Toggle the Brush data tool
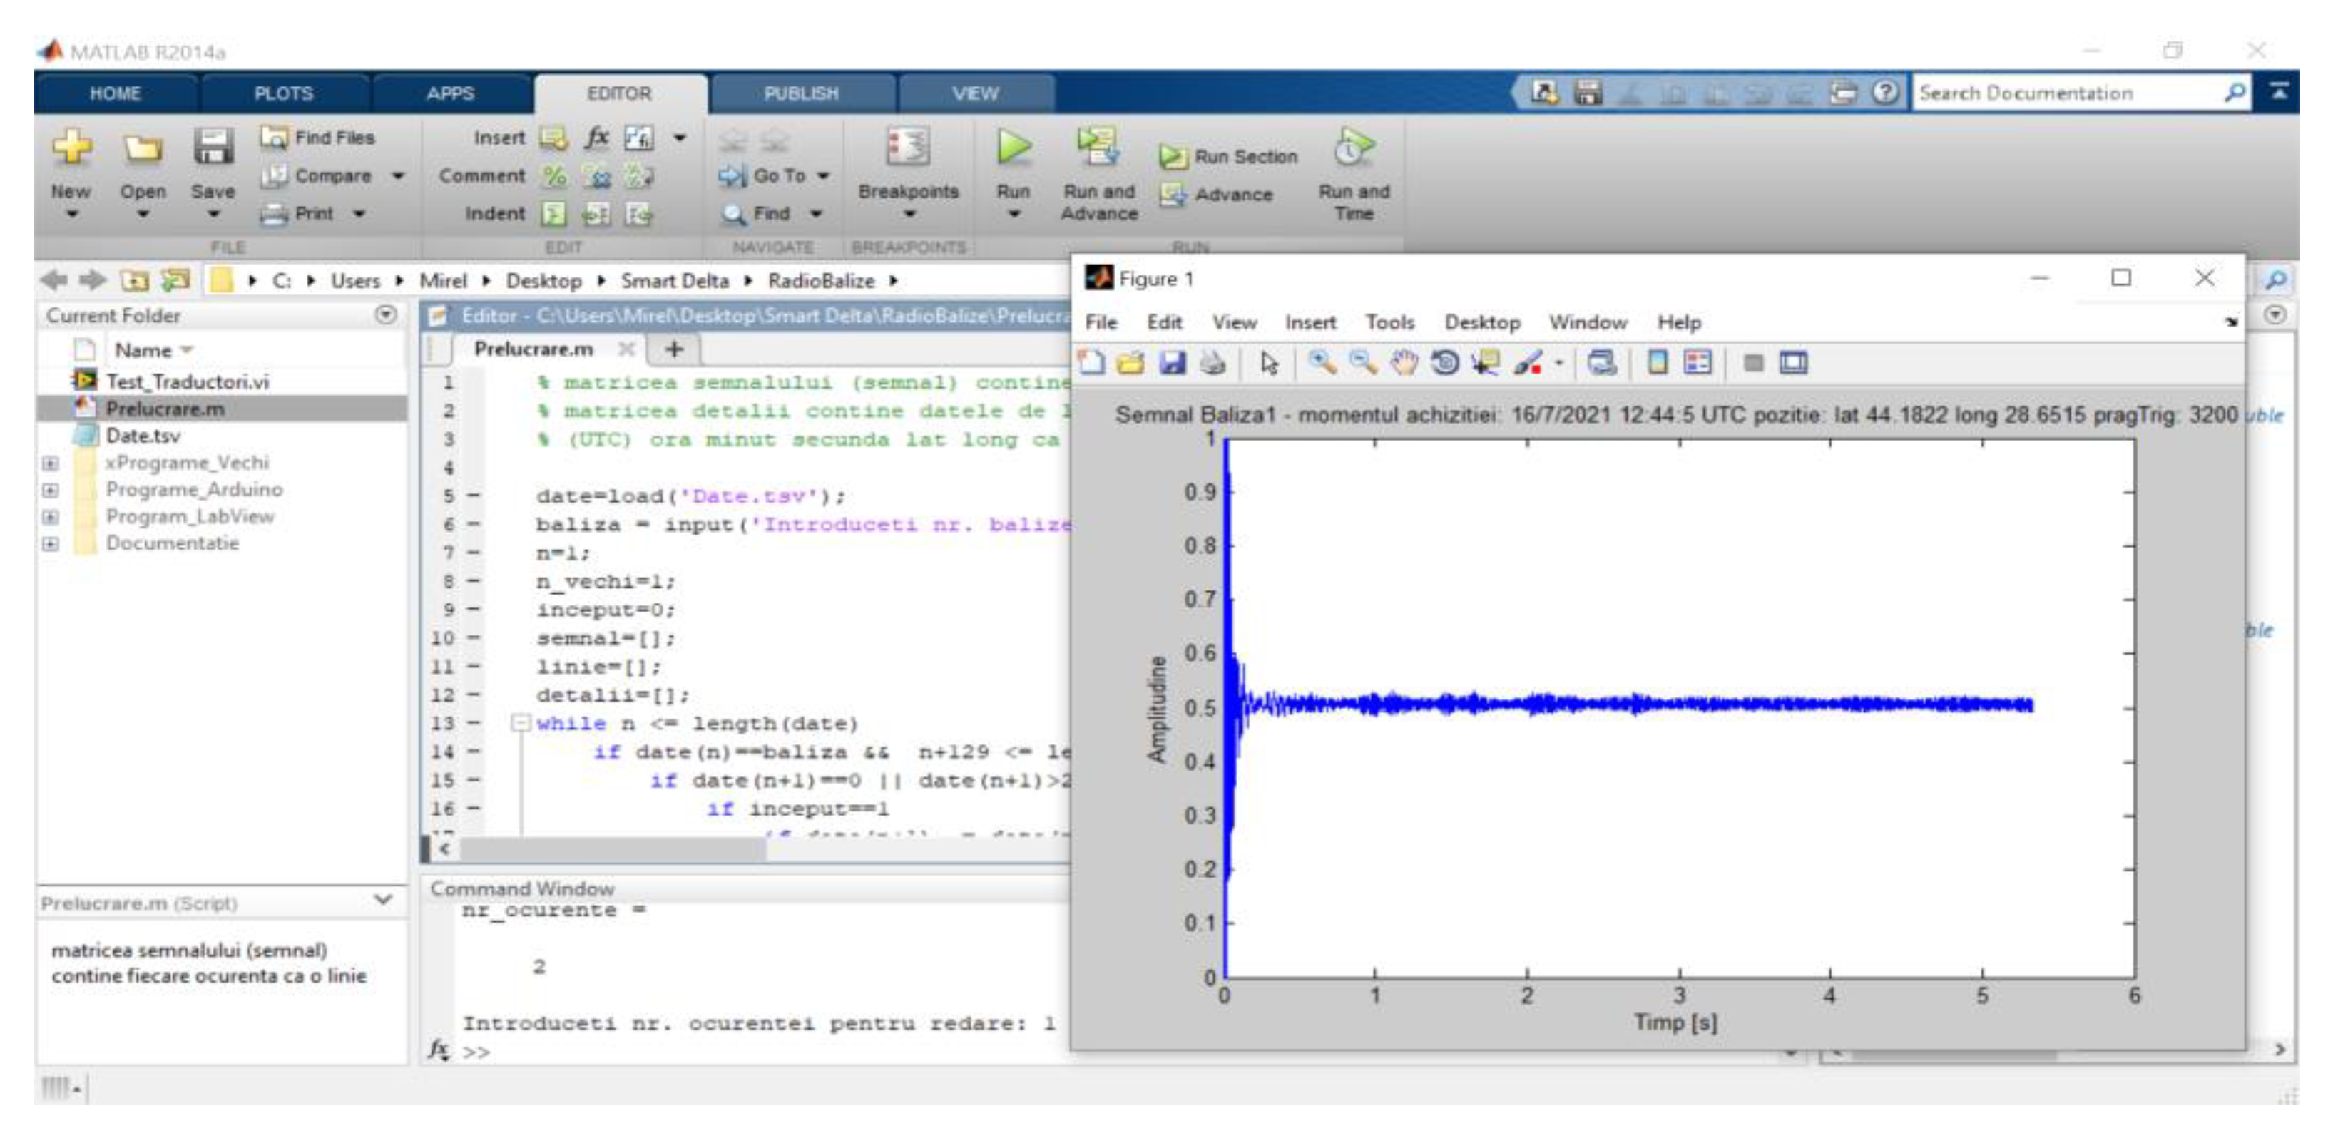This screenshot has height=1133, width=2328. tap(1528, 363)
